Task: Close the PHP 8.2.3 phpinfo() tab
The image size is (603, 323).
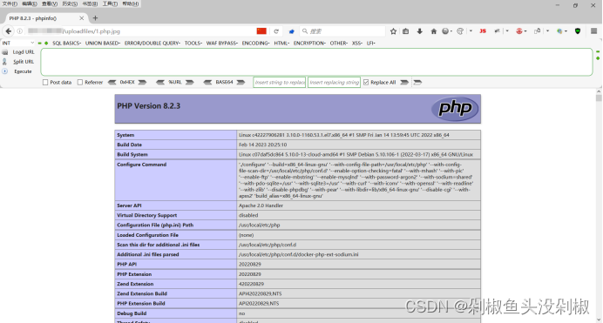Action: coord(82,18)
